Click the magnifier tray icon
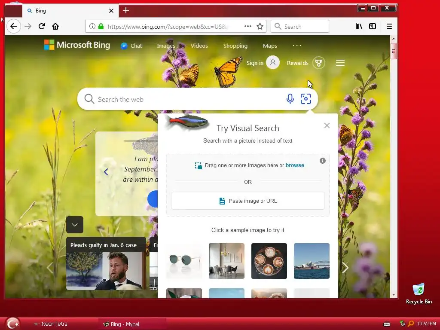Image resolution: width=440 pixels, height=330 pixels. click(411, 324)
